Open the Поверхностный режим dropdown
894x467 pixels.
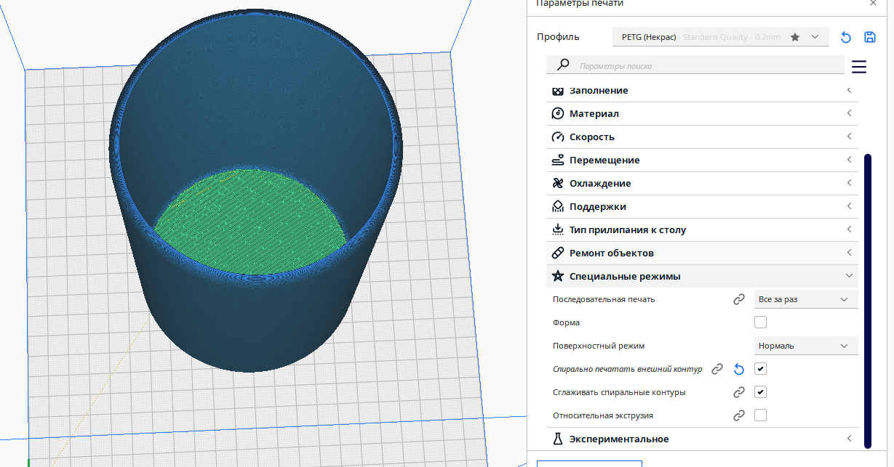click(805, 346)
